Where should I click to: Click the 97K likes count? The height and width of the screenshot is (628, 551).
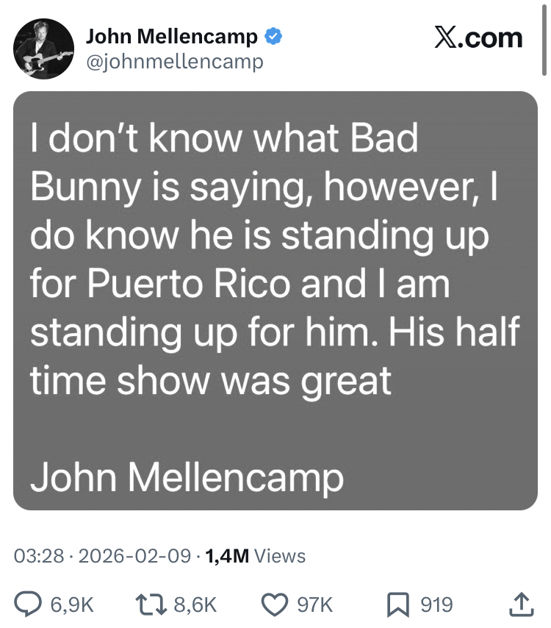tap(314, 604)
